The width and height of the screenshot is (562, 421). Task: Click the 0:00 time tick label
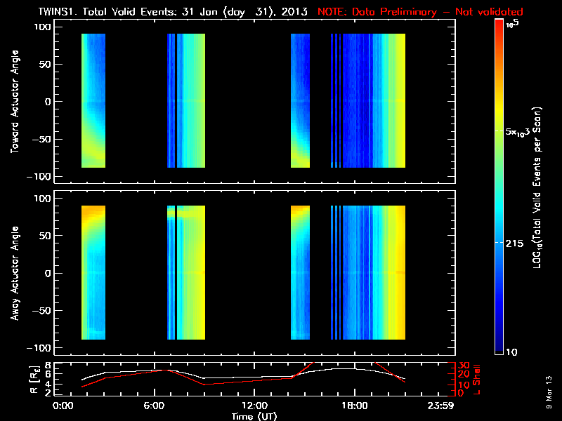pos(63,406)
